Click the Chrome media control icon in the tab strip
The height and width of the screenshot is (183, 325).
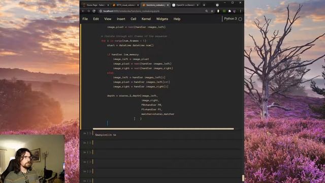tap(217, 5)
